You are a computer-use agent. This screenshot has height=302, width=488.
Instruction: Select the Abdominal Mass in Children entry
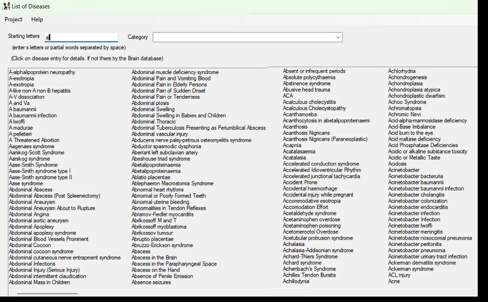tap(40, 282)
